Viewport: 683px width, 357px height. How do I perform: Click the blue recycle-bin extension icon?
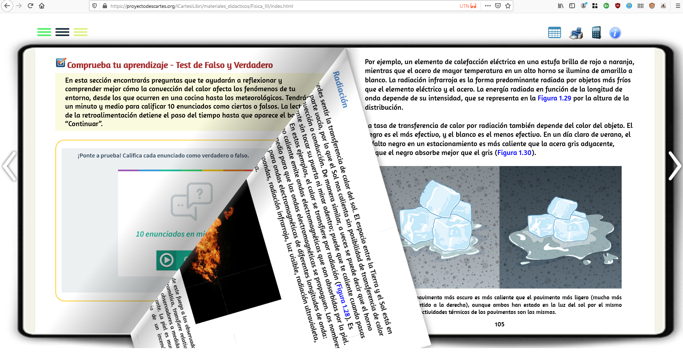[x=629, y=6]
